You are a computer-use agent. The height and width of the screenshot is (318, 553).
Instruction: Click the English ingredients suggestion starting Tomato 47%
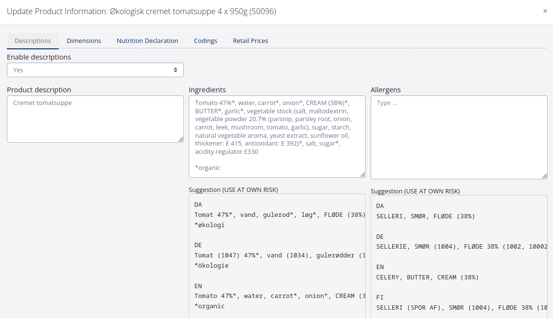280,296
